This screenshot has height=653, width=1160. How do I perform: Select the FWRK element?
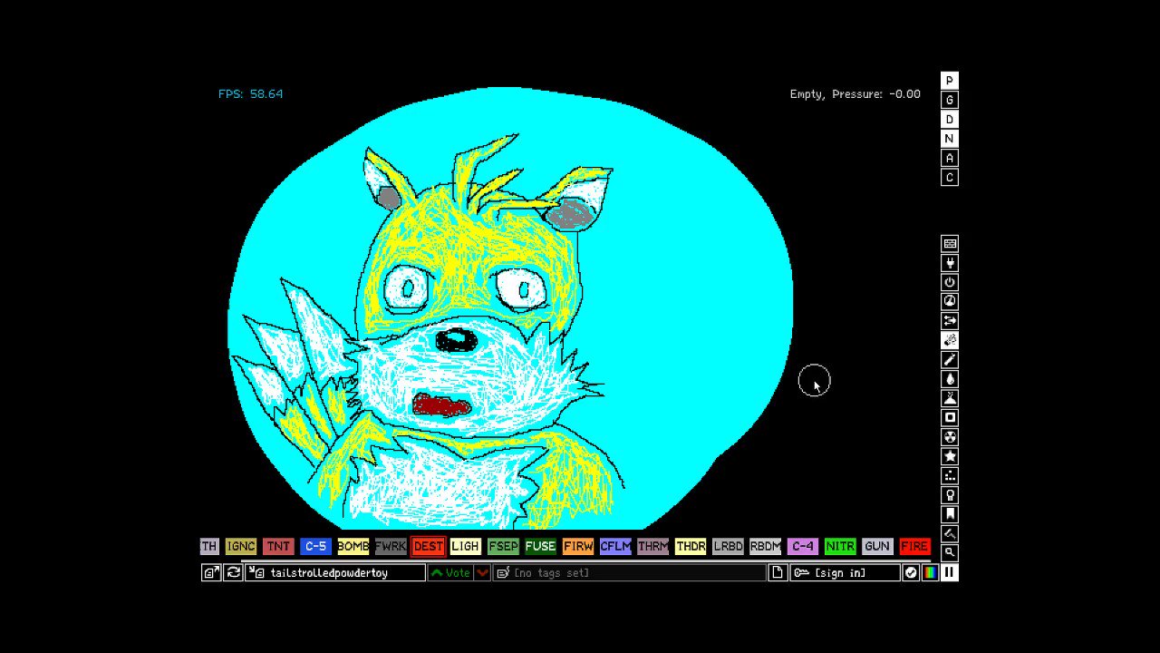[391, 546]
